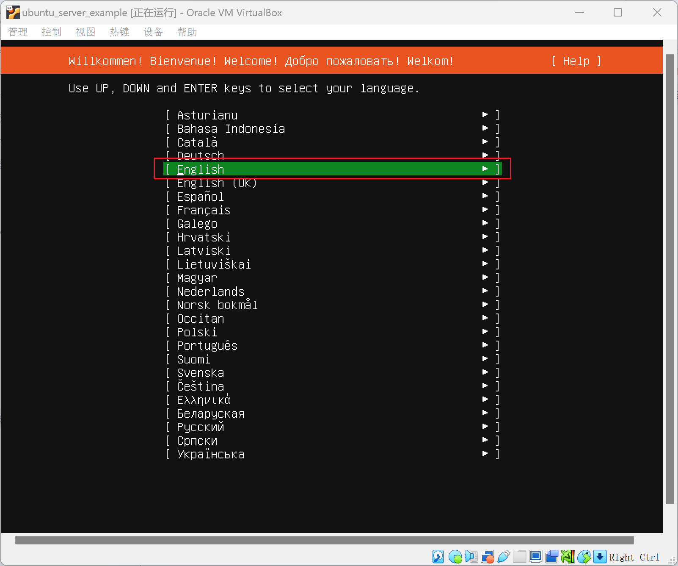Screen dimensions: 678x566
Task: Click the shared folders status icon
Action: 520,556
